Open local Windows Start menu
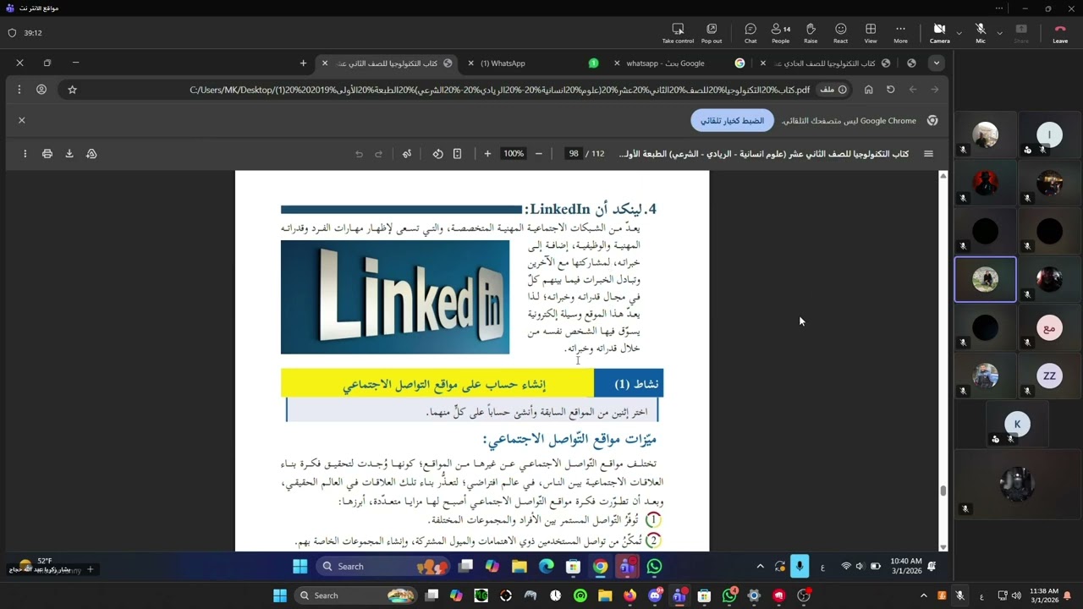The width and height of the screenshot is (1083, 609). coord(280,595)
